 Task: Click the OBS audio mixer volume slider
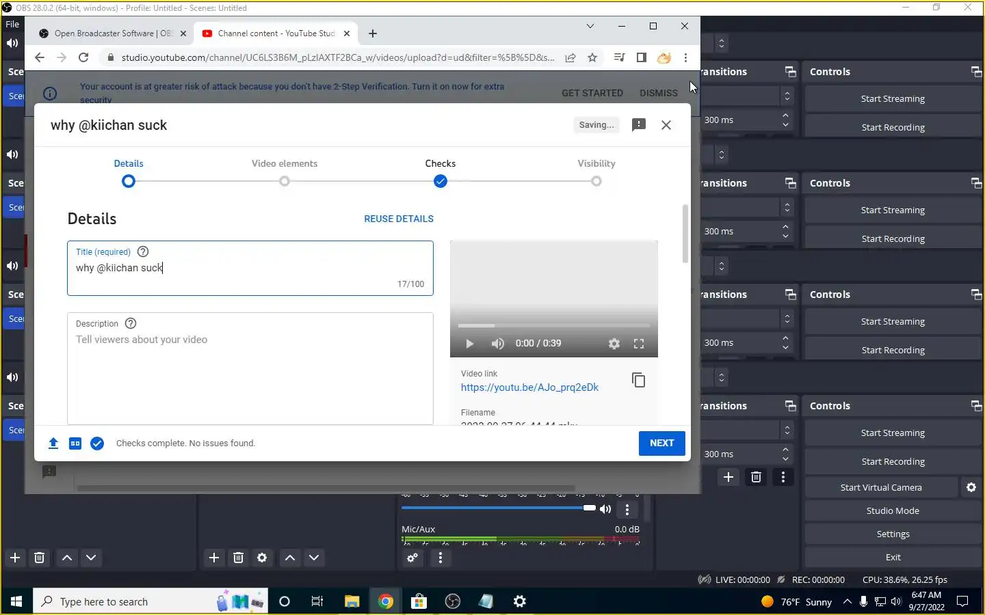click(x=498, y=508)
